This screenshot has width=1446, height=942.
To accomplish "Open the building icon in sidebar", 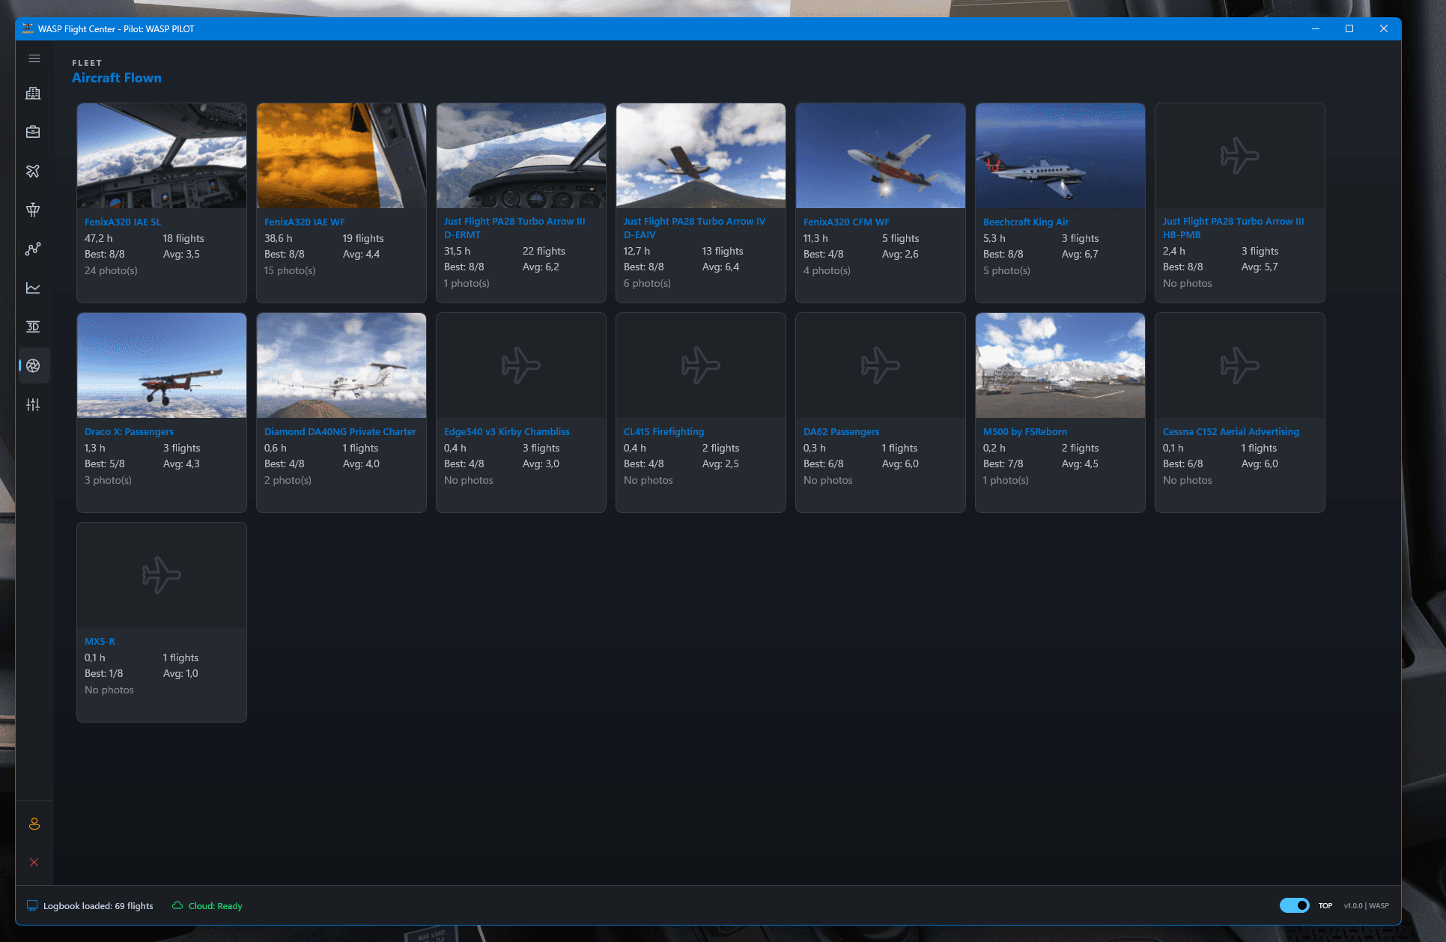I will click(x=33, y=94).
